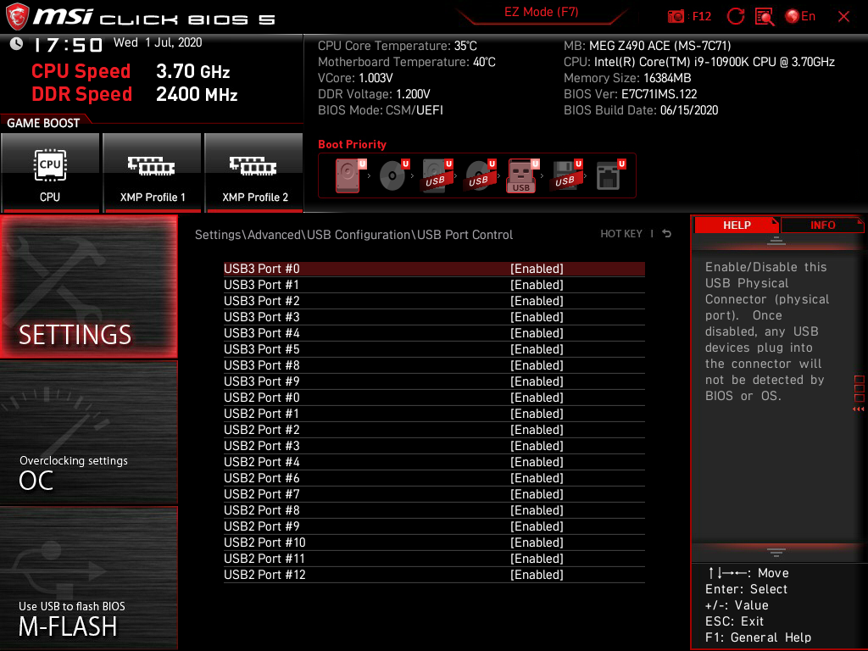Viewport: 868px width, 651px height.
Task: Click the screenshot camera icon (F12)
Action: pyautogui.click(x=676, y=15)
